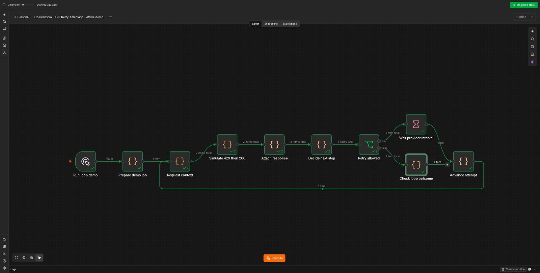This screenshot has height=273, width=540.
Task: Toggle the focus panel icon on the right toolbar
Action: 532,54
